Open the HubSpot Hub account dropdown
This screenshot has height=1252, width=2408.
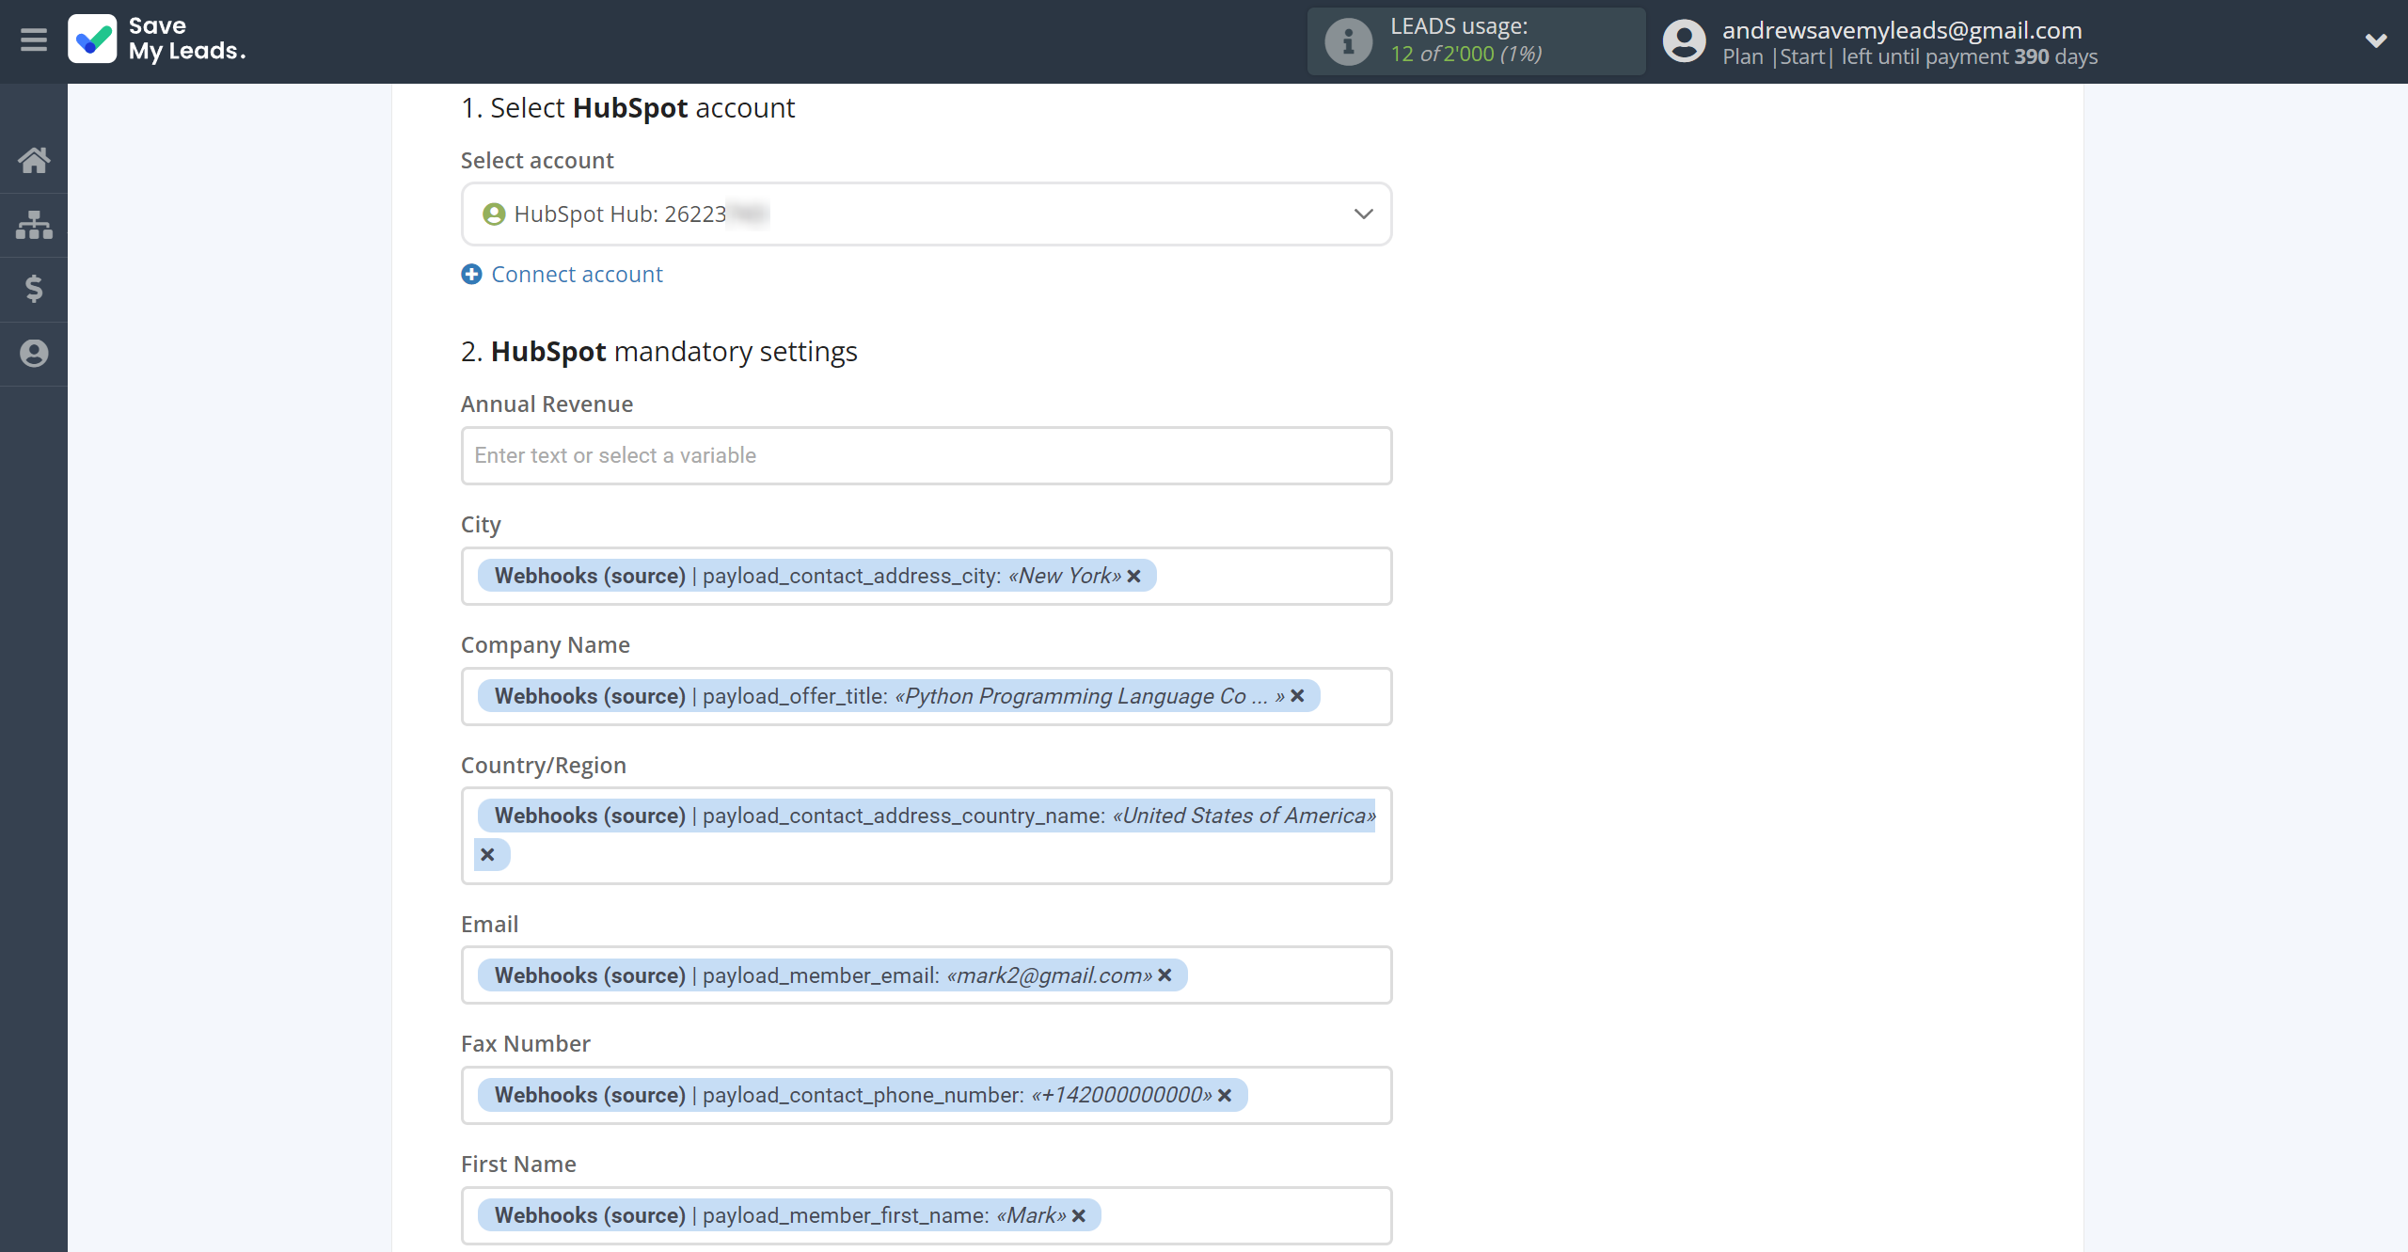927,214
